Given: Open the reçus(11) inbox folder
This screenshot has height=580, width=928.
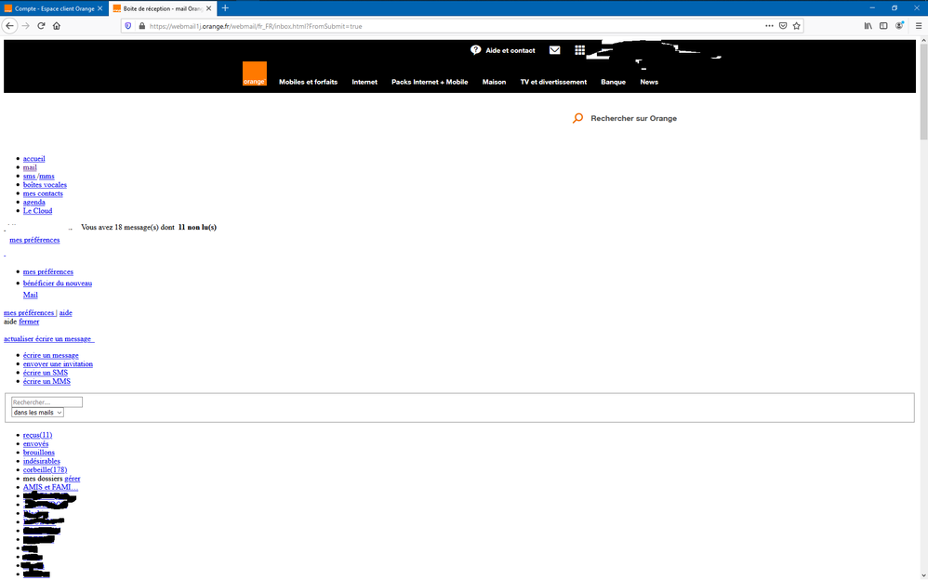Looking at the screenshot, I should pyautogui.click(x=38, y=435).
